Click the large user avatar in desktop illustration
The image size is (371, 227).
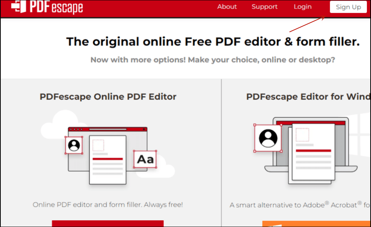[268, 138]
